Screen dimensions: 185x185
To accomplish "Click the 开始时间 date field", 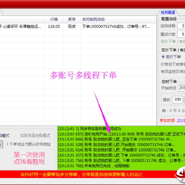I will coord(182,88).
